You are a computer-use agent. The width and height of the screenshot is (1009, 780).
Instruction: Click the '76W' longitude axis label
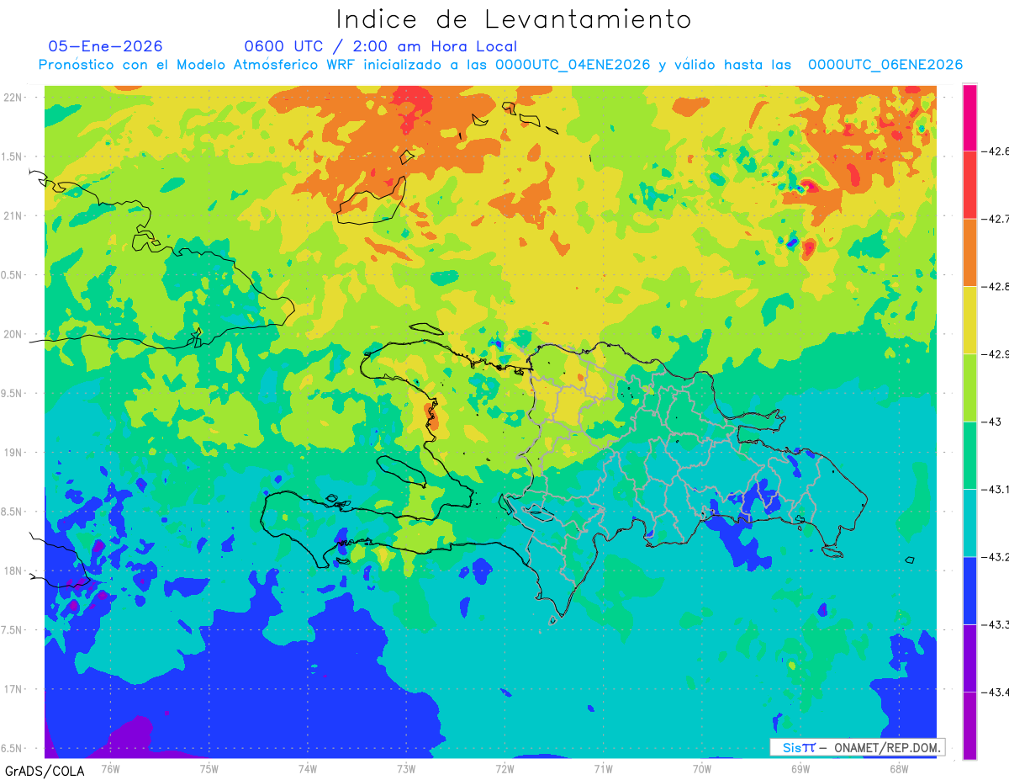point(110,768)
